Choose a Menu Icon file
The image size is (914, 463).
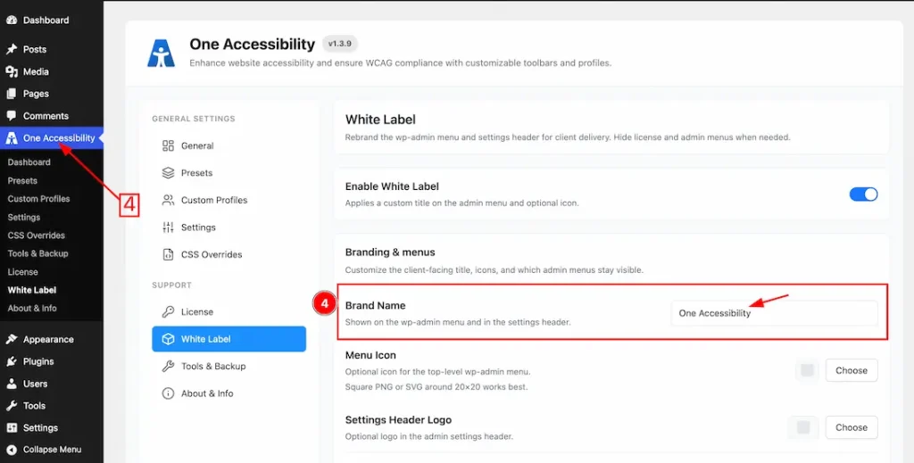click(851, 370)
